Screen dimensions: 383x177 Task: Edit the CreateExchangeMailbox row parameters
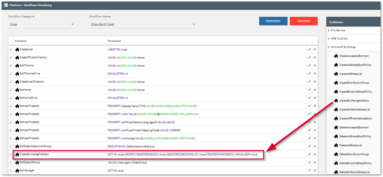[x=309, y=155]
